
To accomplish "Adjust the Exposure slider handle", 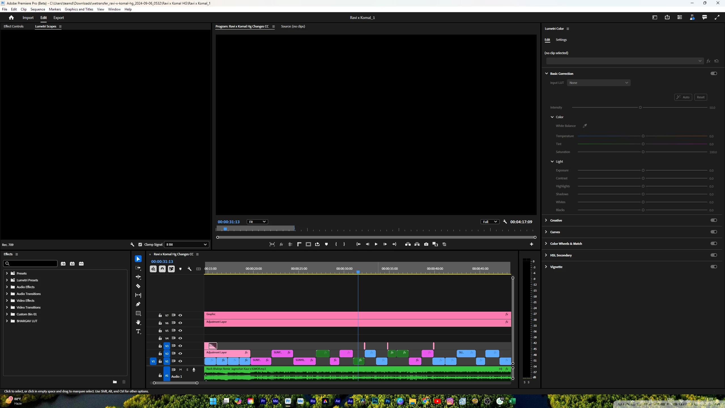I will click(643, 170).
